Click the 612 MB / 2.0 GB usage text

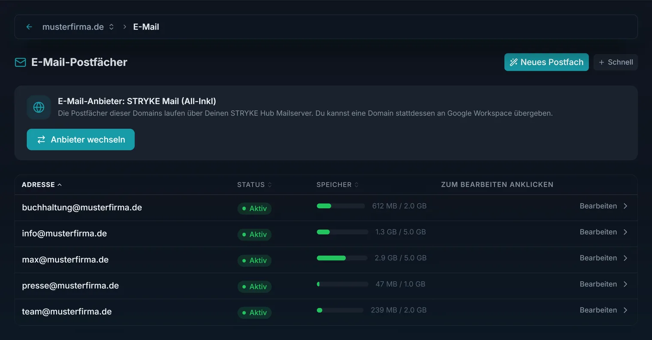click(399, 206)
